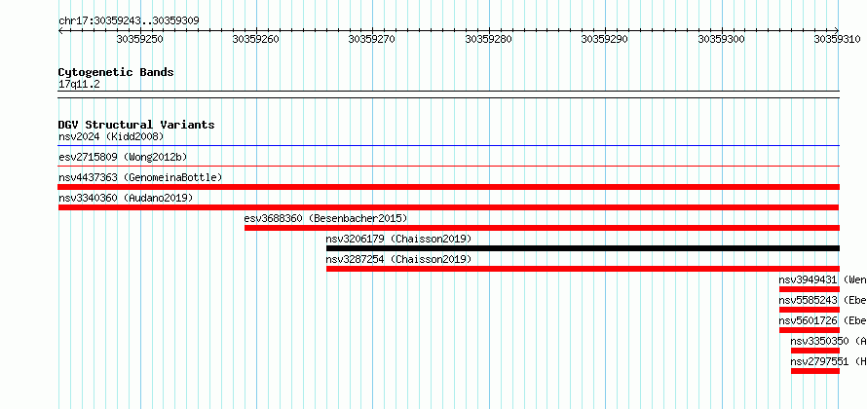Open variant nsv3340360 (Audano2019) label
This screenshot has width=867, height=409.
tap(126, 198)
